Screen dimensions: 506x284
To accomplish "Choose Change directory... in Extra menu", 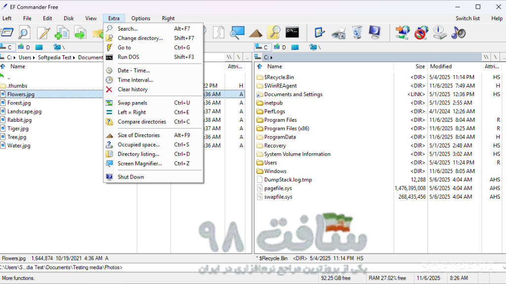I will pos(153,38).
